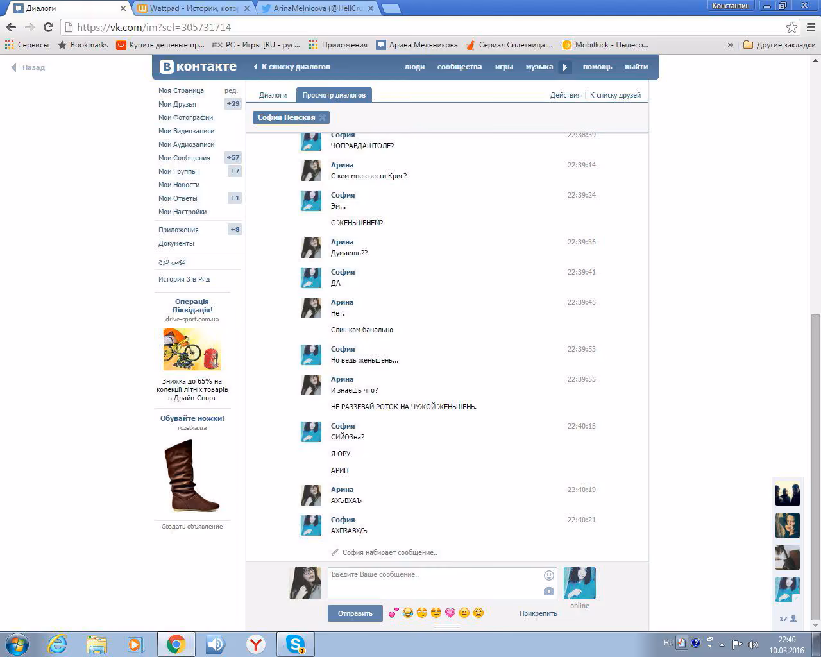Open Мои Фотографии in sidebar
Viewport: 821px width, 657px height.
tap(185, 117)
